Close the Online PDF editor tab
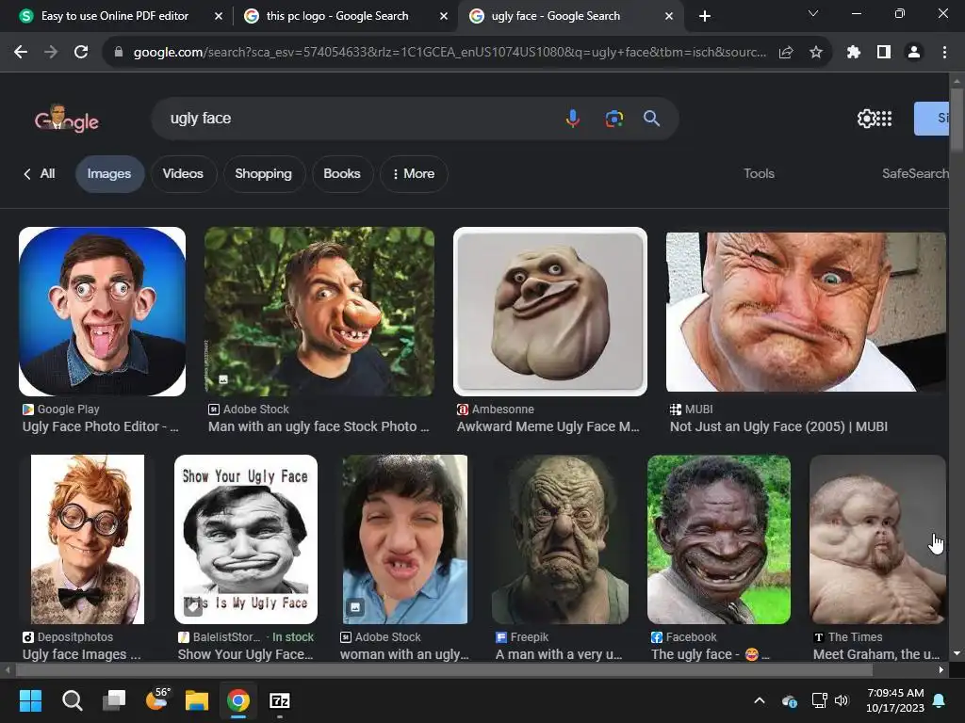Screen dimensions: 965x723 pyautogui.click(x=219, y=16)
